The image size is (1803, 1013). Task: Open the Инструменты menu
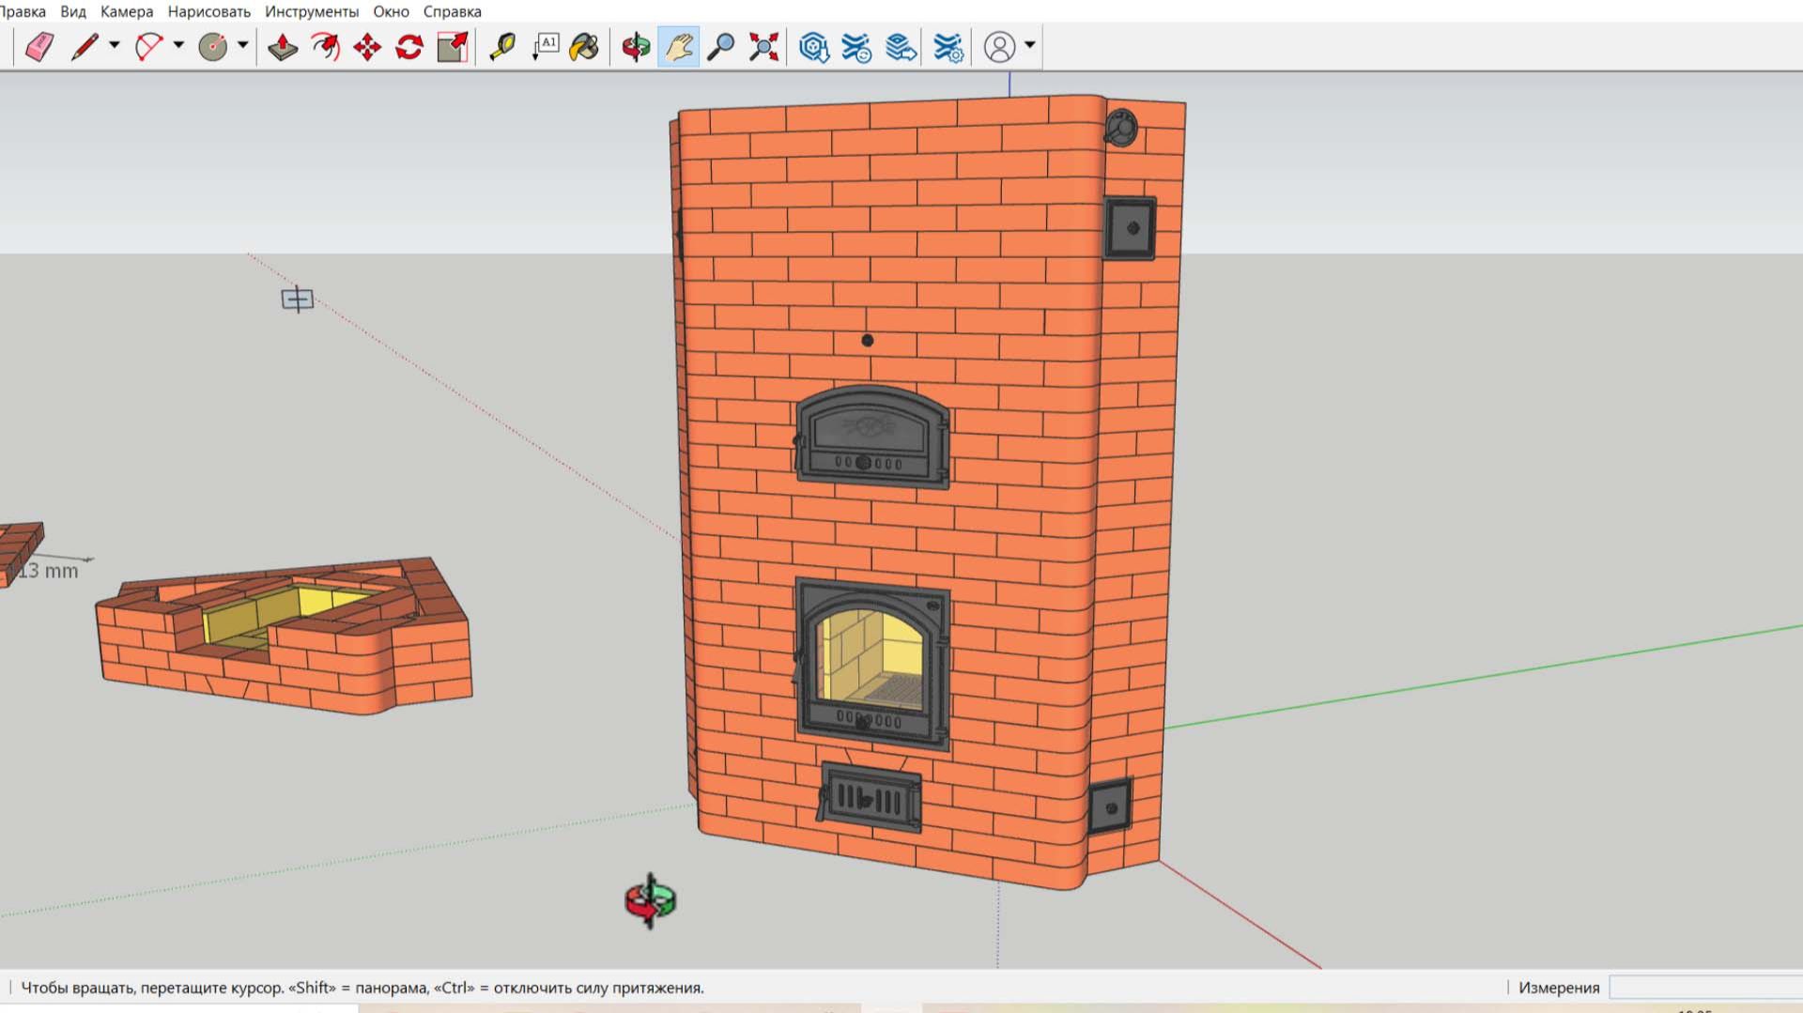(312, 11)
